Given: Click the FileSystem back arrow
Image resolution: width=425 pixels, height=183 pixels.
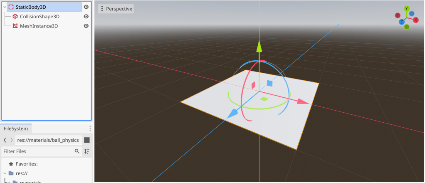Looking at the screenshot, I should pyautogui.click(x=5, y=140).
